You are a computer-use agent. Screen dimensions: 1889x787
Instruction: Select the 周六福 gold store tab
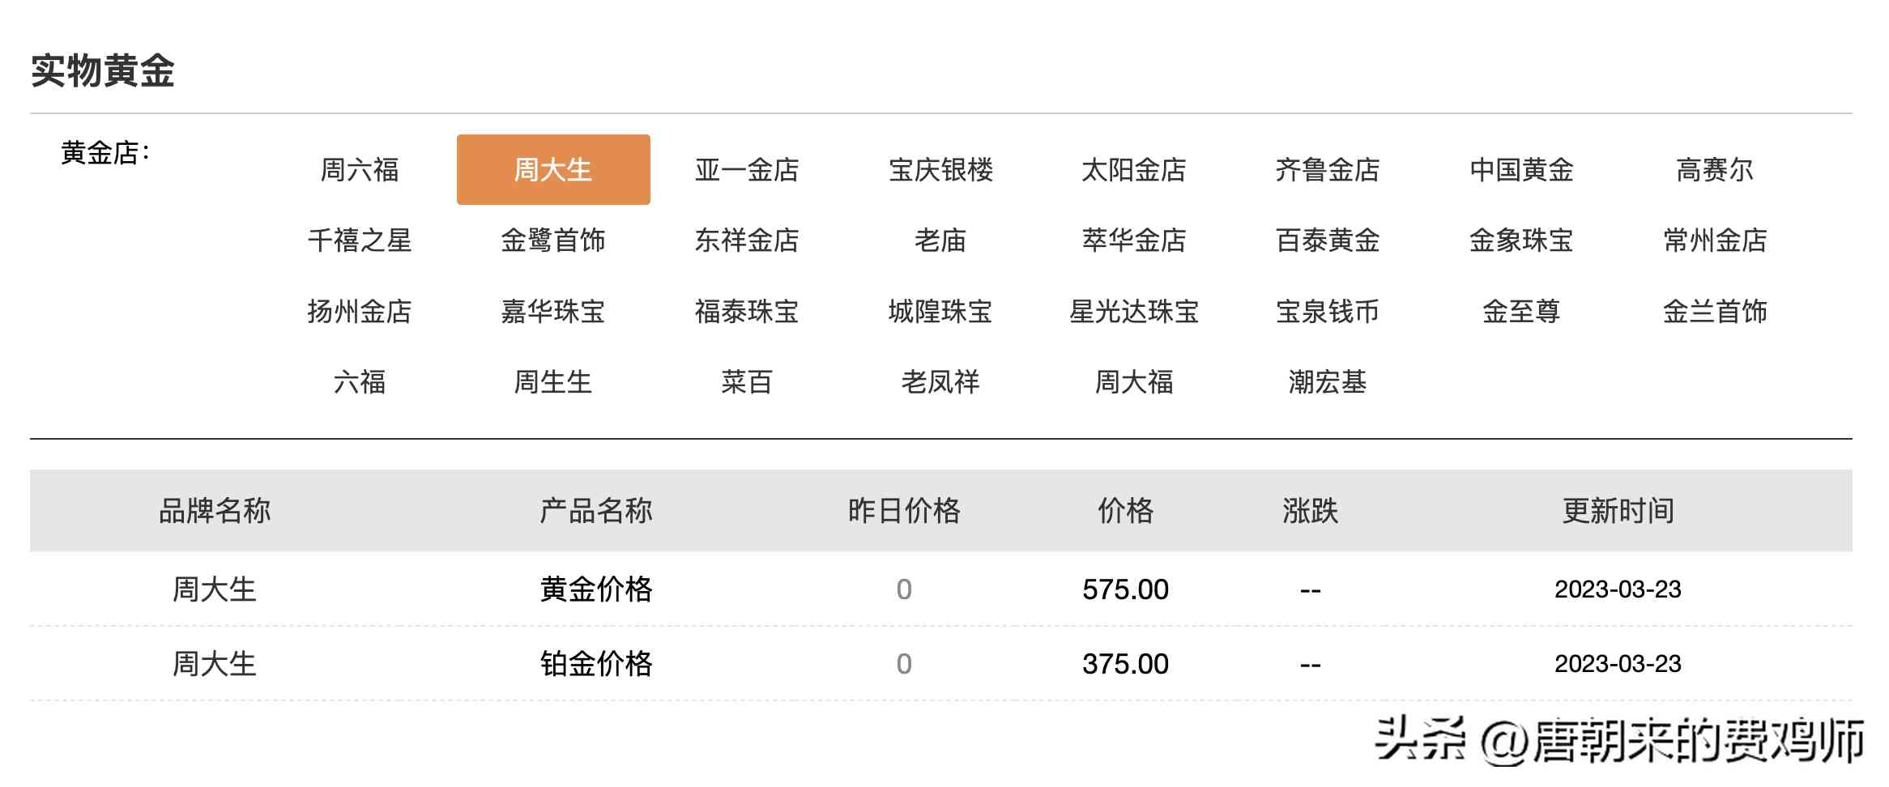click(x=360, y=170)
